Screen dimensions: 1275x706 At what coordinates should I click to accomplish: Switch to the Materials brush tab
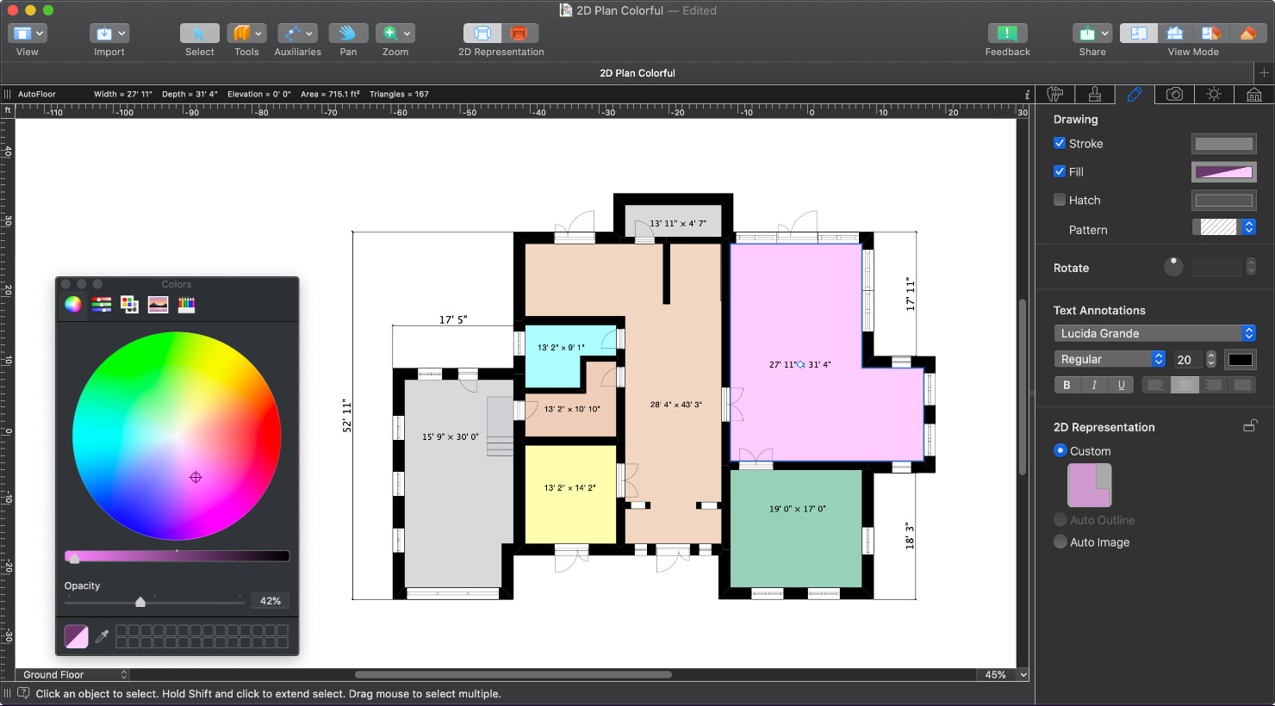click(1094, 95)
